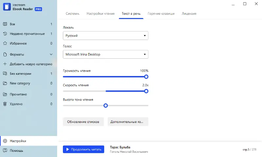Click Продолжить читать button
The image size is (262, 157).
pos(84,149)
